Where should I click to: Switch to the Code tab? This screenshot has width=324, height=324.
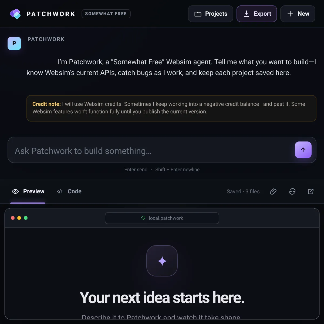[x=69, y=191]
